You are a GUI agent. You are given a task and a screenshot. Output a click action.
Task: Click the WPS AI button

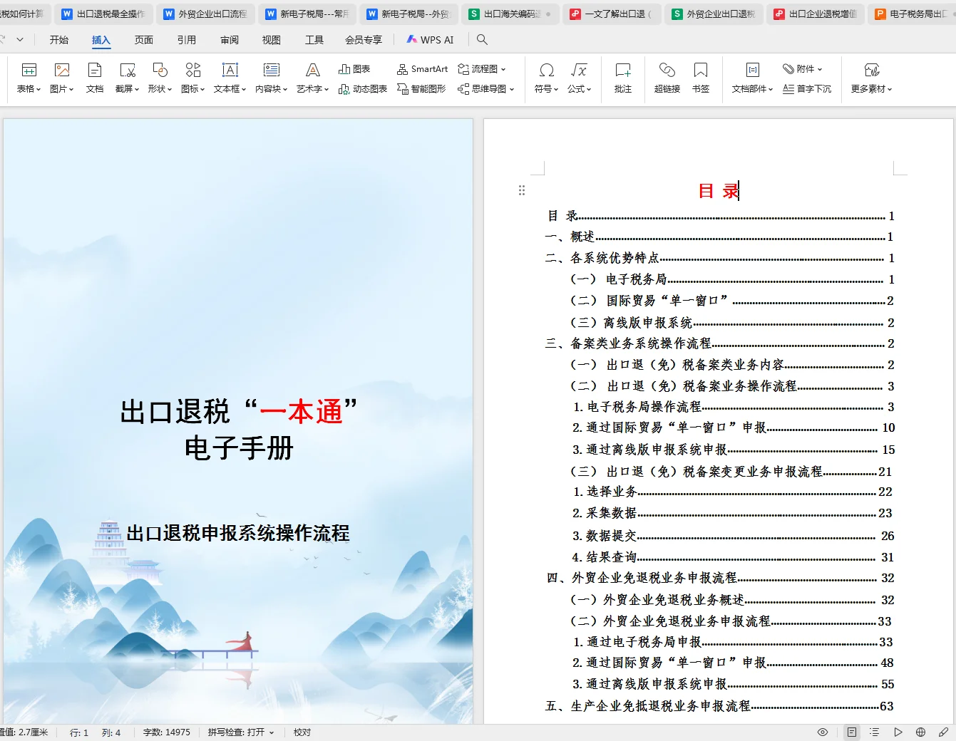[430, 39]
